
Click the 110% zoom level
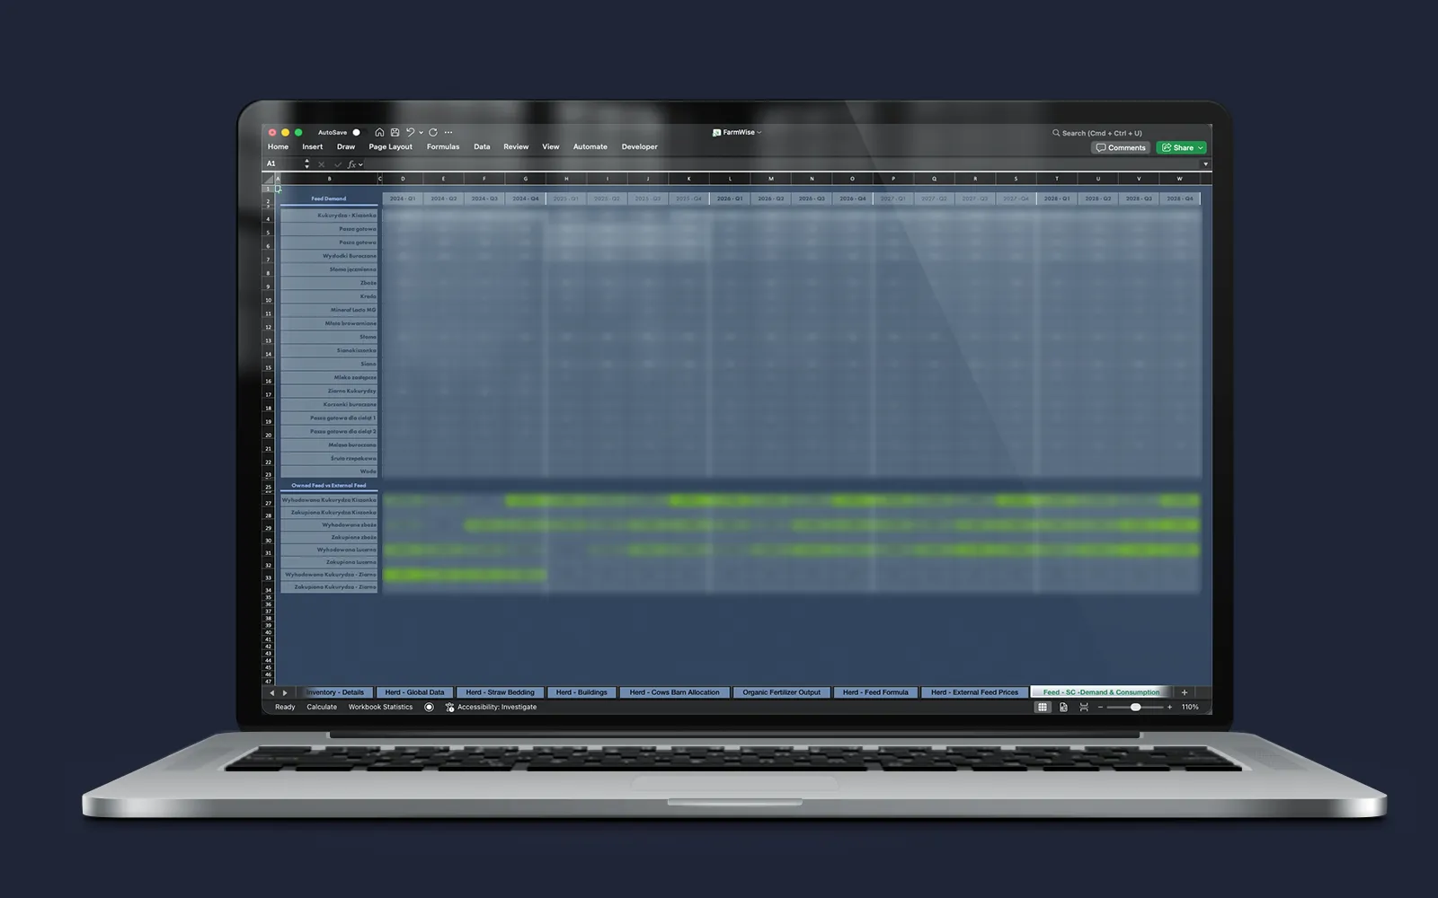[1190, 707]
